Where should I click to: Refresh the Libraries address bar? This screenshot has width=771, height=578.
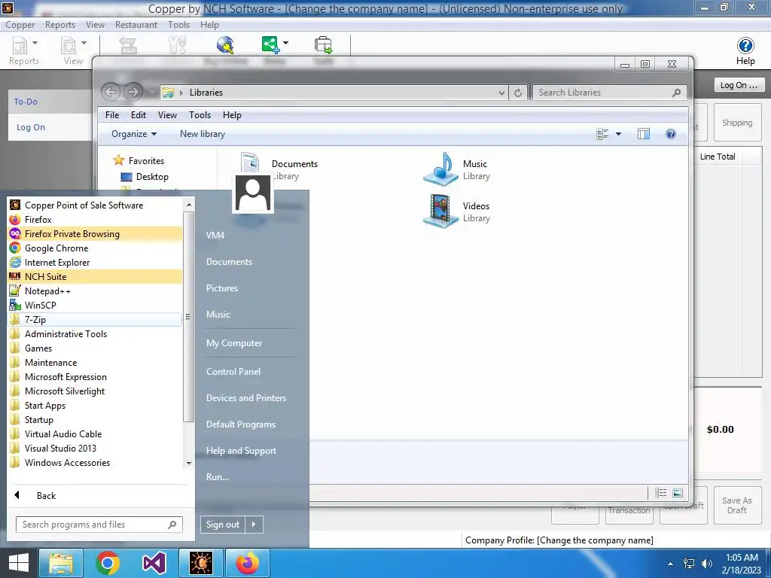pos(518,93)
